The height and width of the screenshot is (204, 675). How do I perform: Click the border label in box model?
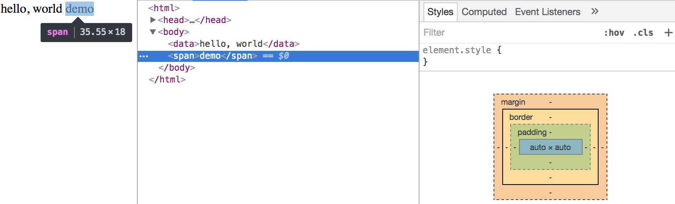pos(521,117)
